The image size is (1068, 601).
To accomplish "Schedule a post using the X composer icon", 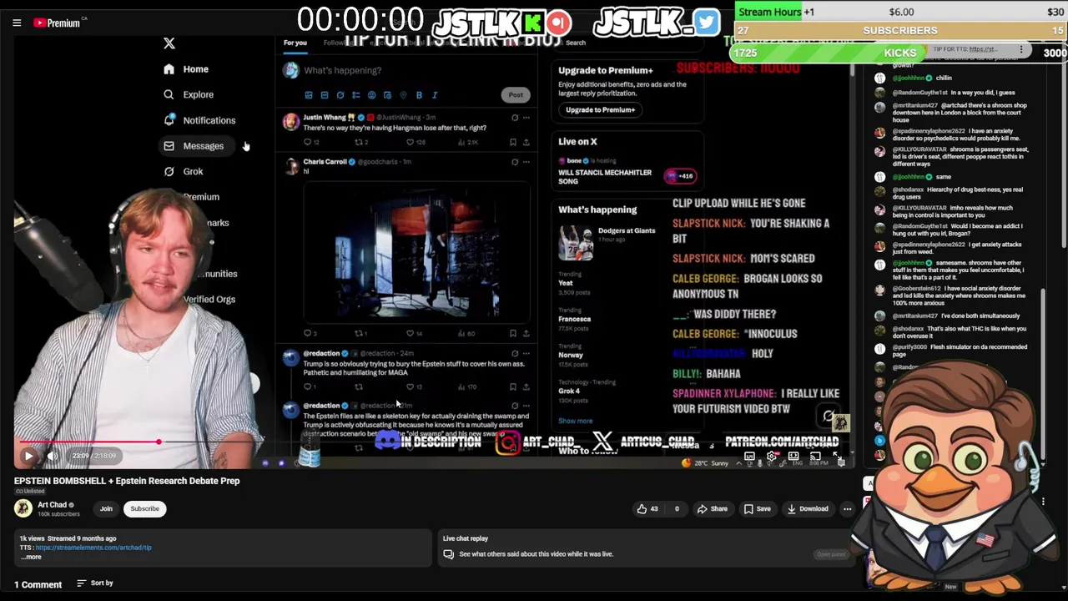I will pyautogui.click(x=387, y=95).
